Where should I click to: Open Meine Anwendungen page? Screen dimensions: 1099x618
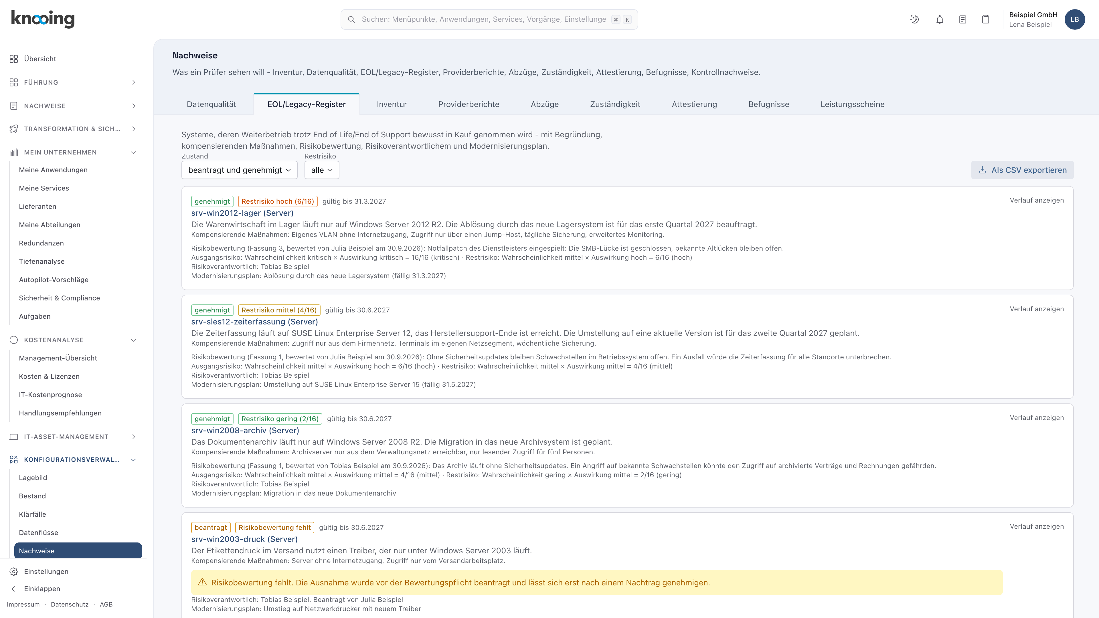click(53, 170)
